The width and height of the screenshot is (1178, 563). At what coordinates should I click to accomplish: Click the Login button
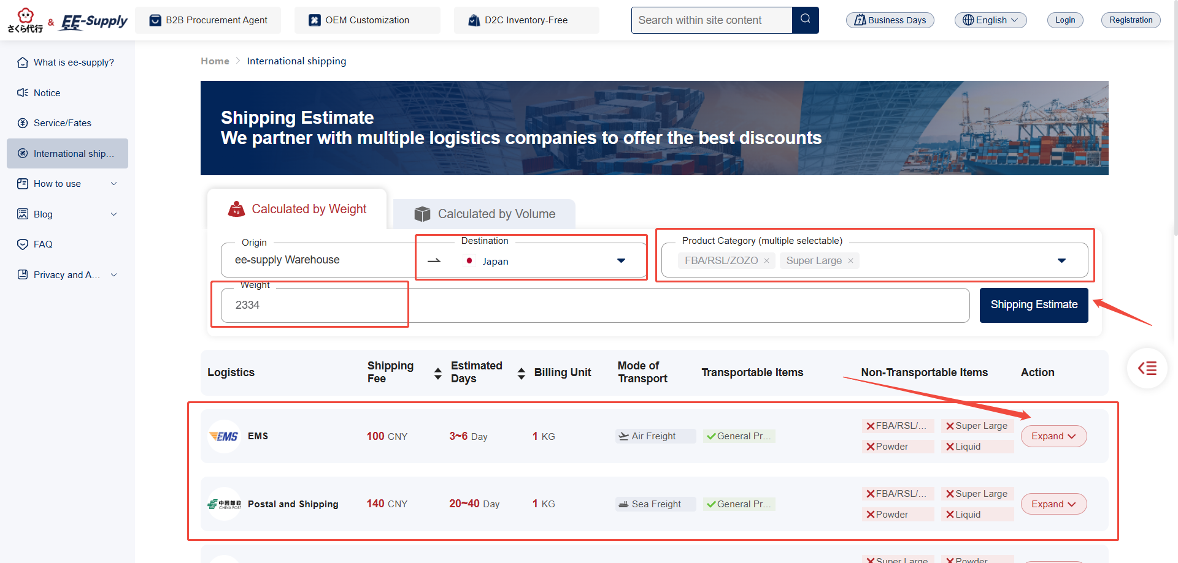pyautogui.click(x=1065, y=20)
